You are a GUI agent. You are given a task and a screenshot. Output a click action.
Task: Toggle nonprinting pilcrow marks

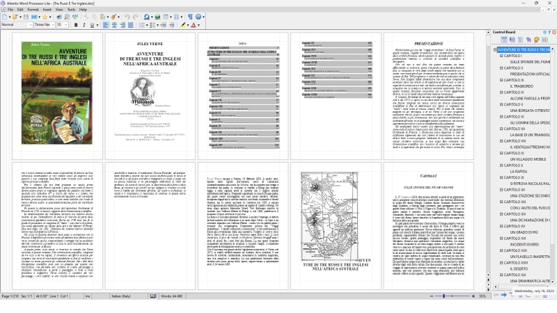190,17
